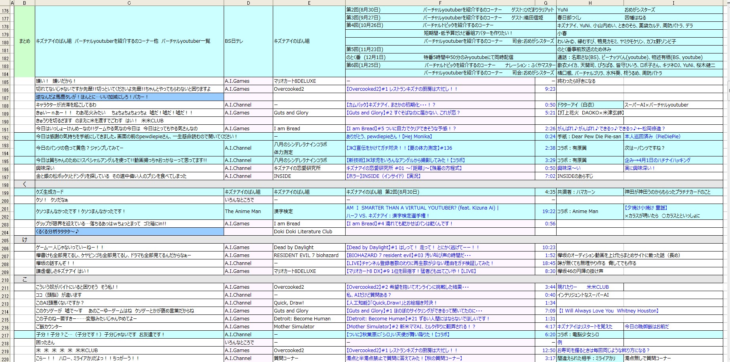This screenshot has width=730, height=362.
Task: Select timestamp cell 19:22
Action: pyautogui.click(x=546, y=211)
